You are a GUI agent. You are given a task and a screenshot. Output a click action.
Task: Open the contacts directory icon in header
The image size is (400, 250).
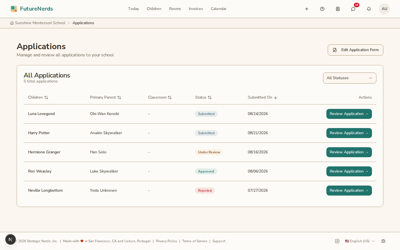[338, 9]
